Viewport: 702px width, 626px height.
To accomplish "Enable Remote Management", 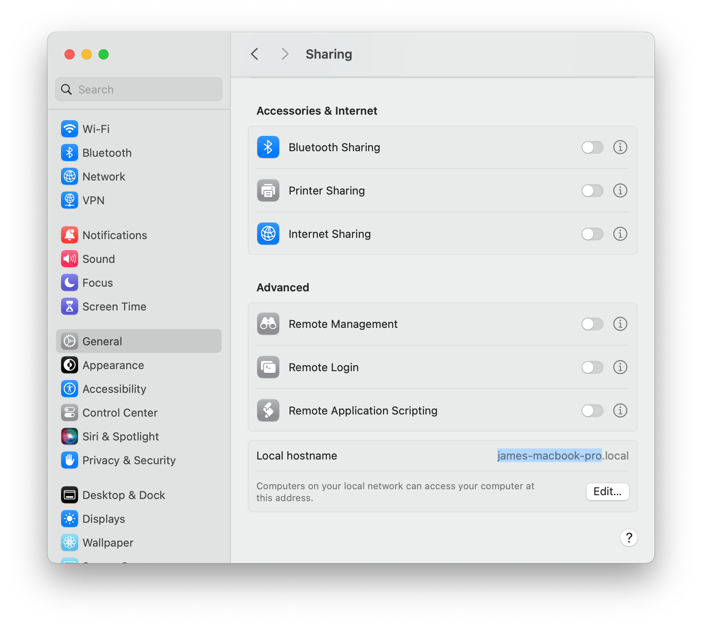I will (x=592, y=324).
